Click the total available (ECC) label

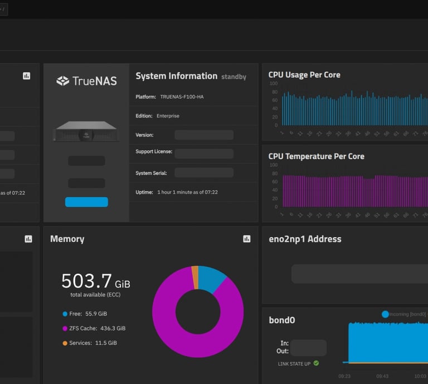(95, 294)
